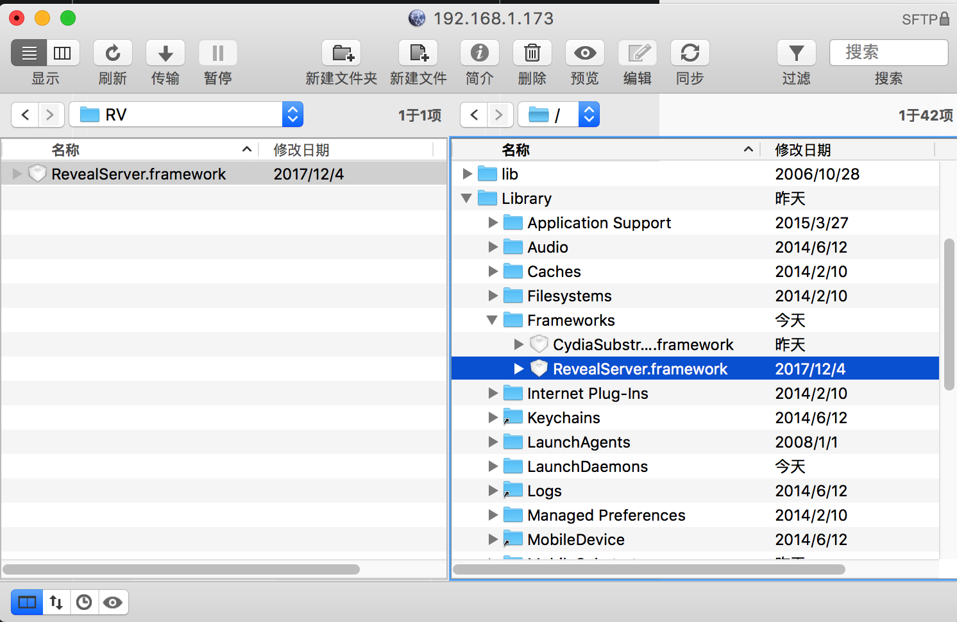This screenshot has width=957, height=622.
Task: Collapse the Library folder
Action: (467, 198)
